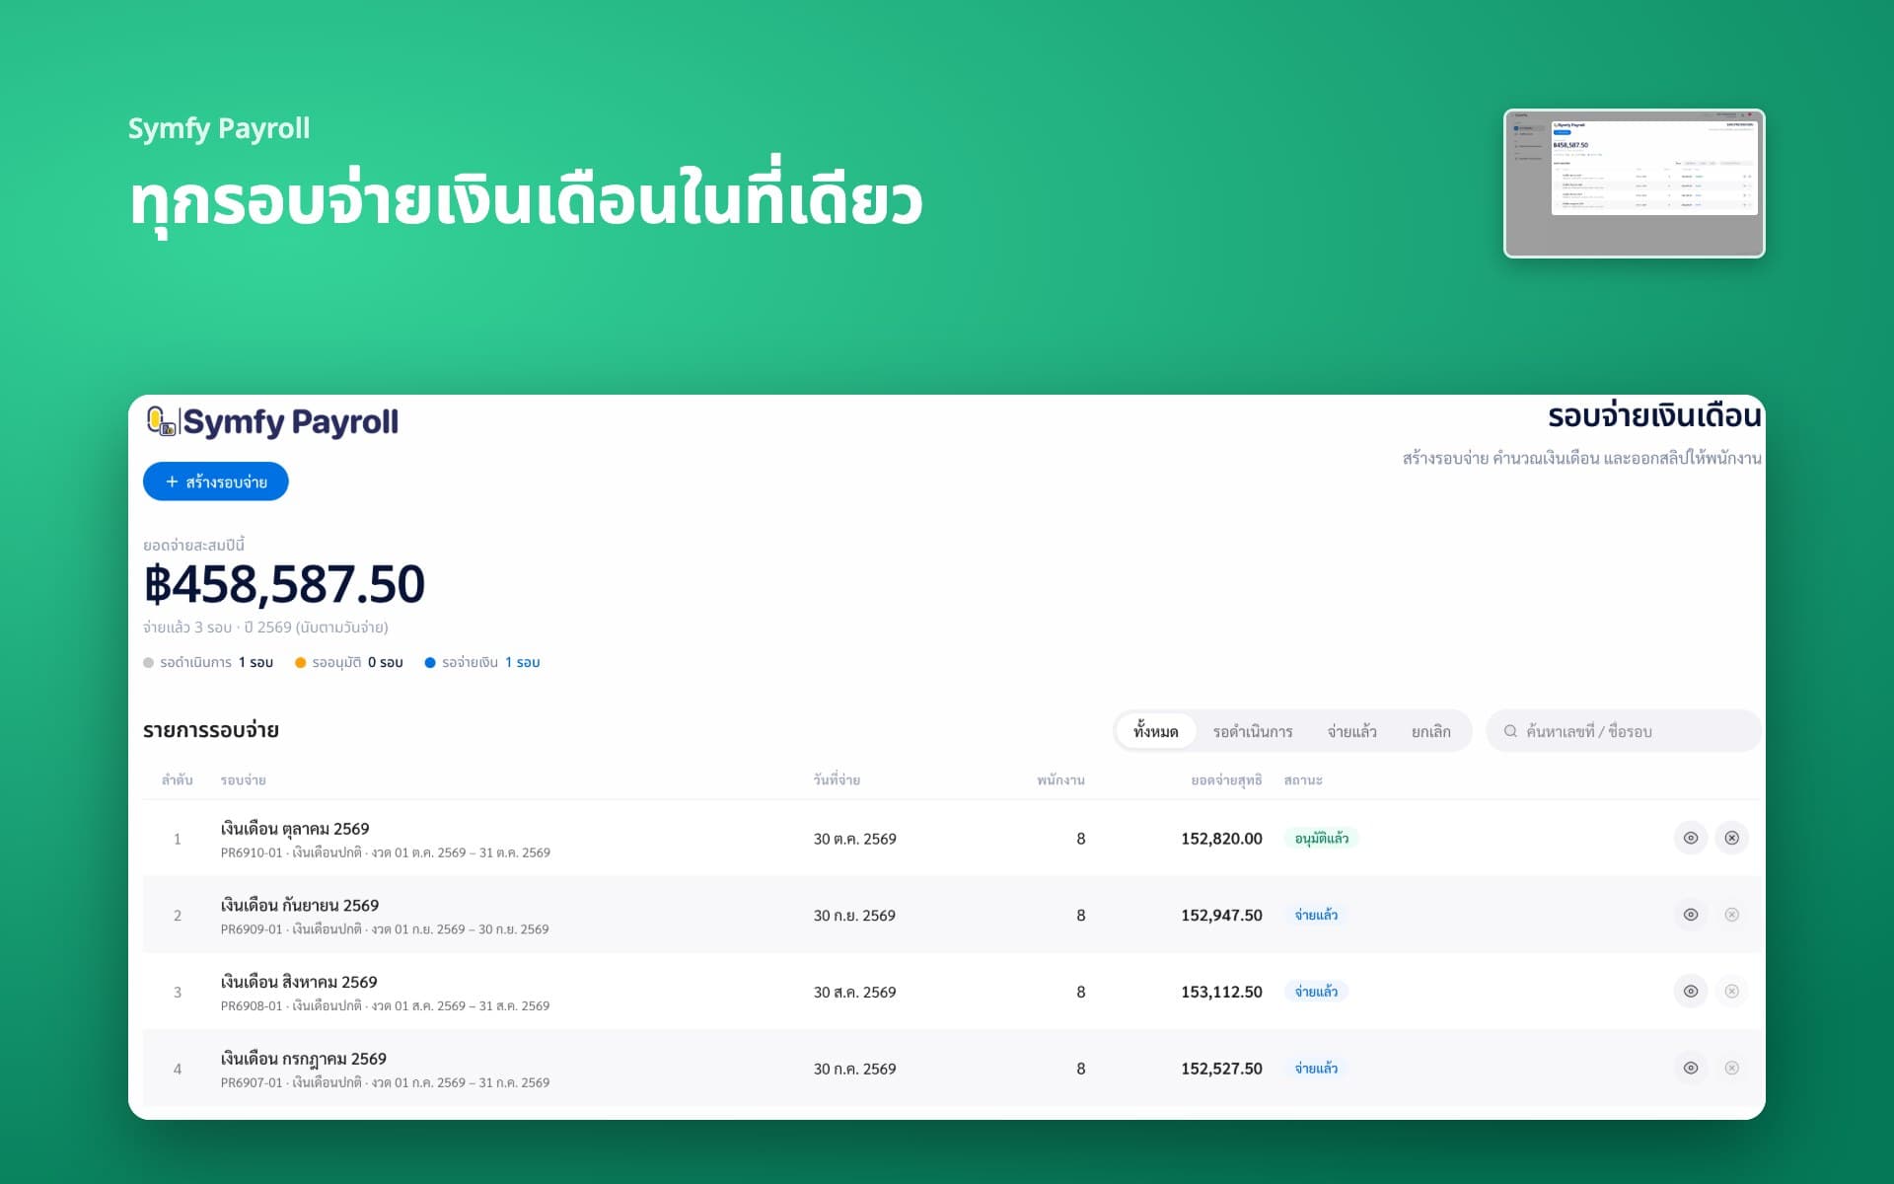Open eye icon for เงินเดือน กรกฎาคม 2569
1894x1184 pixels.
click(1690, 1068)
